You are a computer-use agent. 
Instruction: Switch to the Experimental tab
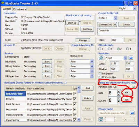pyautogui.click(x=20, y=9)
